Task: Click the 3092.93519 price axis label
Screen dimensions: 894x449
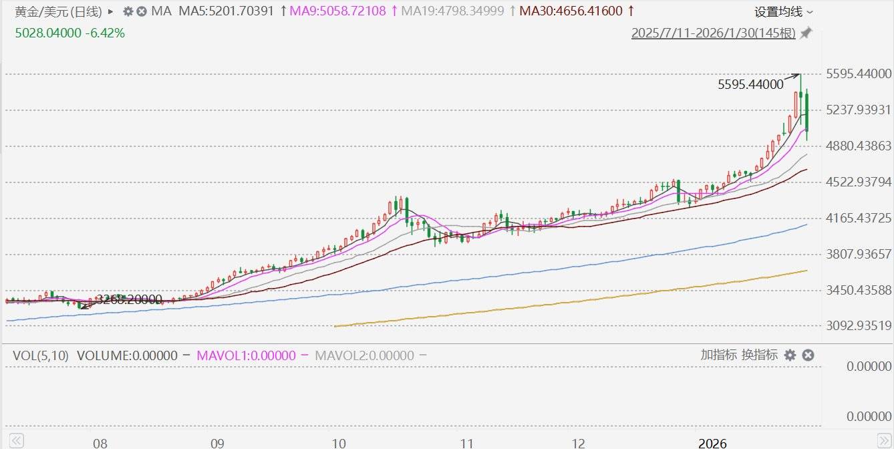Action: pyautogui.click(x=859, y=326)
